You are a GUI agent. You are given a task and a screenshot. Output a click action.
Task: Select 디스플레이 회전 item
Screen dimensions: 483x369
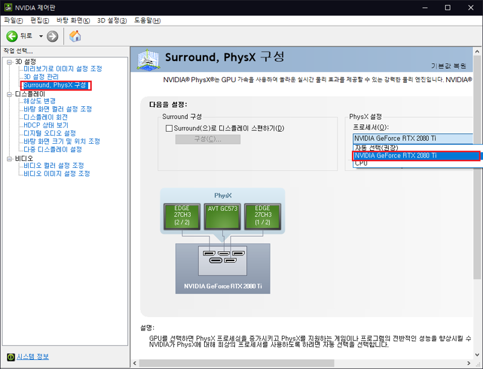pos(46,117)
